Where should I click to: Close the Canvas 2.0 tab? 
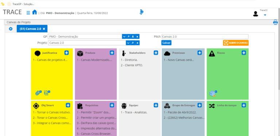pos(44,29)
